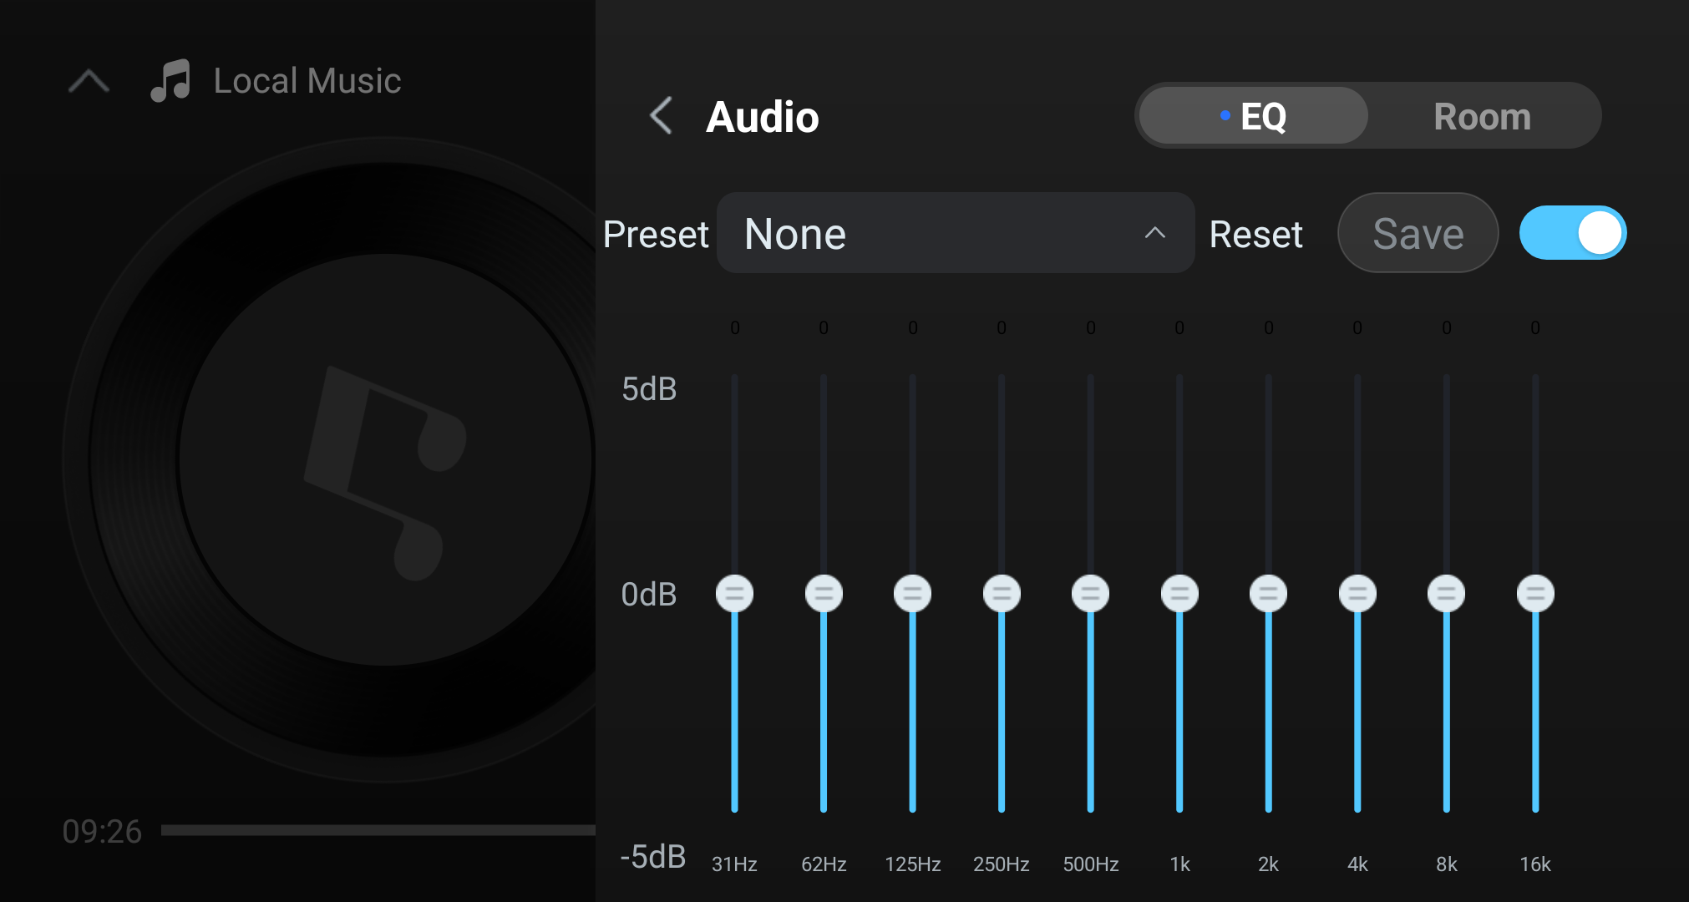Switch to the EQ tab
The height and width of the screenshot is (902, 1689).
(1253, 115)
